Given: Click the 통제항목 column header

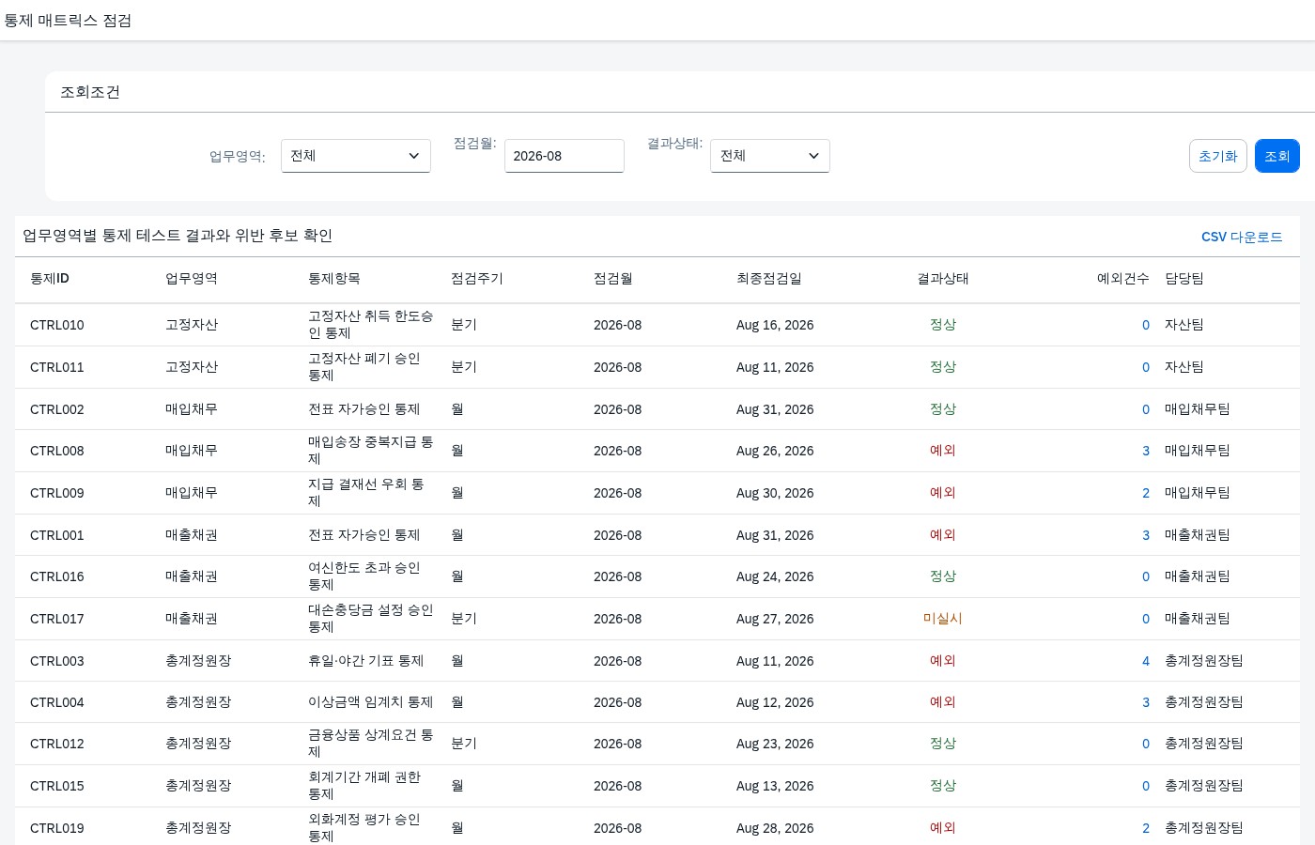Looking at the screenshot, I should tap(334, 279).
